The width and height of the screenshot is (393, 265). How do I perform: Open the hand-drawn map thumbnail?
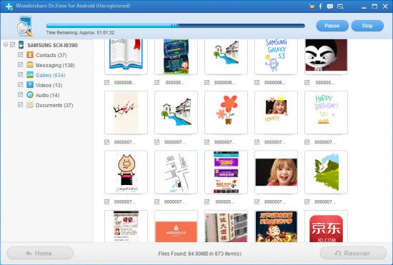click(176, 172)
